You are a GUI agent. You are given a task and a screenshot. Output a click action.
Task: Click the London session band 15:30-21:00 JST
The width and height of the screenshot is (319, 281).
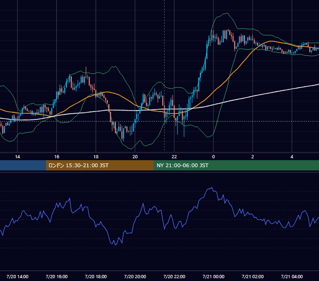99,165
